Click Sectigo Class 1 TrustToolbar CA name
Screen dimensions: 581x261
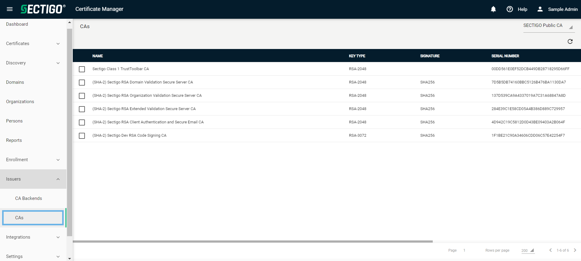point(121,69)
